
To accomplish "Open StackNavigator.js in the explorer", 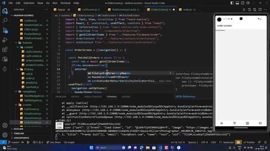I will [34, 96].
